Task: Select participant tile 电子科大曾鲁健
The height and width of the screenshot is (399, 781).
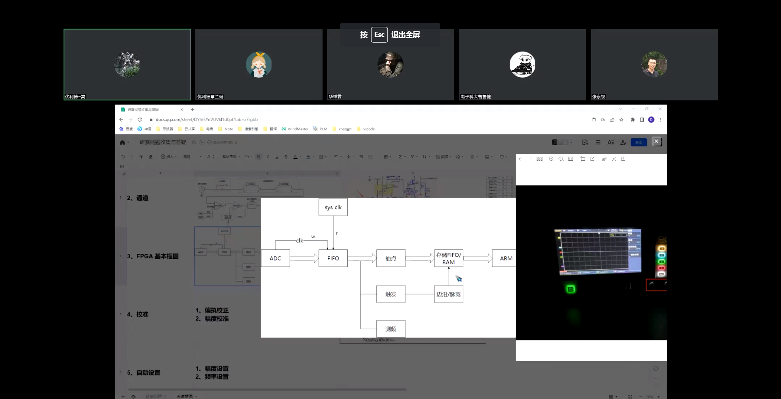Action: pyautogui.click(x=522, y=64)
